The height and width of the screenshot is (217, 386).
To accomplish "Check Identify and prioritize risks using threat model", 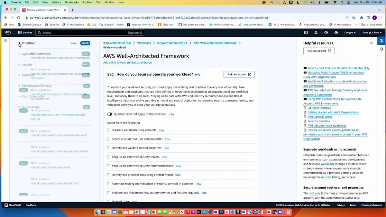I will coord(109,175).
